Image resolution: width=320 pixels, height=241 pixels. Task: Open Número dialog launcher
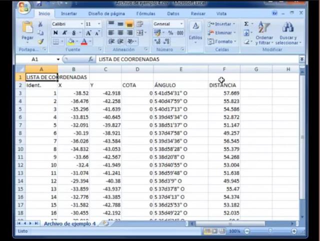pyautogui.click(x=182, y=49)
